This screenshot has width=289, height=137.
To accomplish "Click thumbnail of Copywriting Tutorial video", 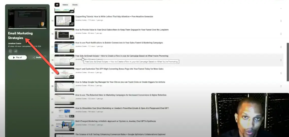I will pos(64,21).
